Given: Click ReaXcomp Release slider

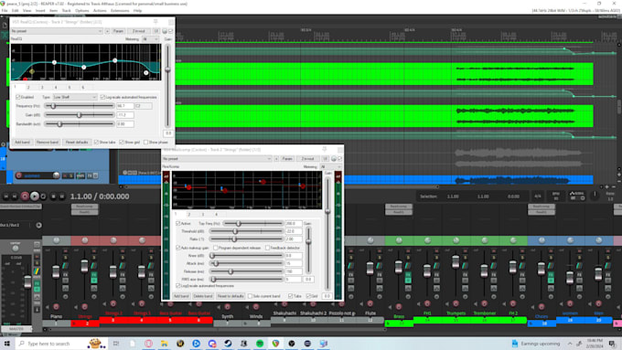Looking at the screenshot, I should tap(246, 271).
